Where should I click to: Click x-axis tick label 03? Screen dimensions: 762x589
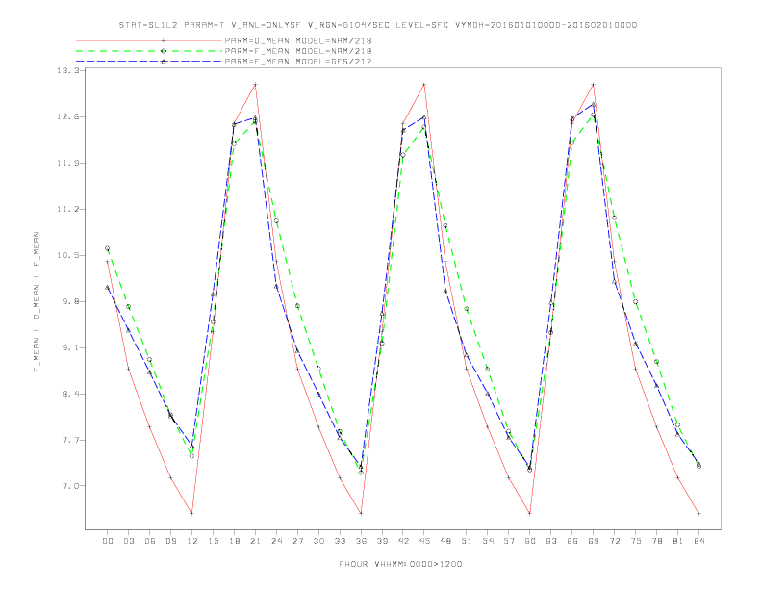(x=128, y=541)
